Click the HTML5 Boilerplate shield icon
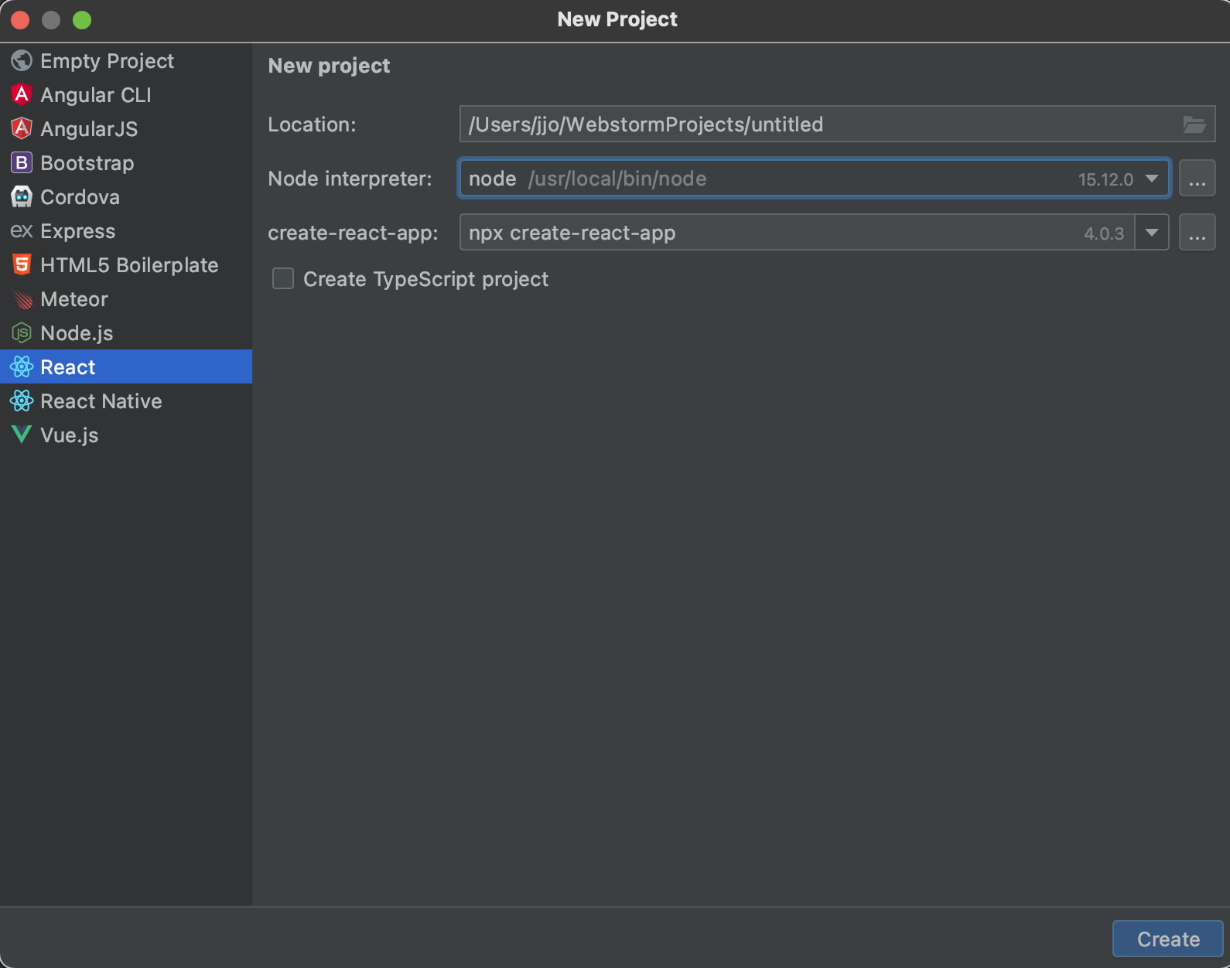 (22, 264)
